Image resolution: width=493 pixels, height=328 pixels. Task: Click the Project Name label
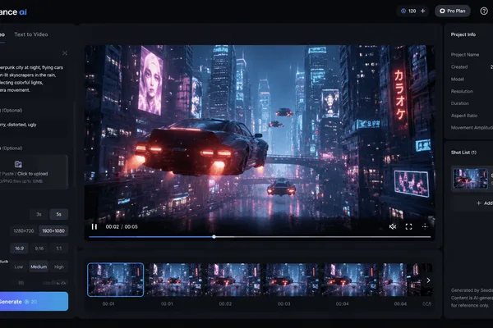click(465, 55)
